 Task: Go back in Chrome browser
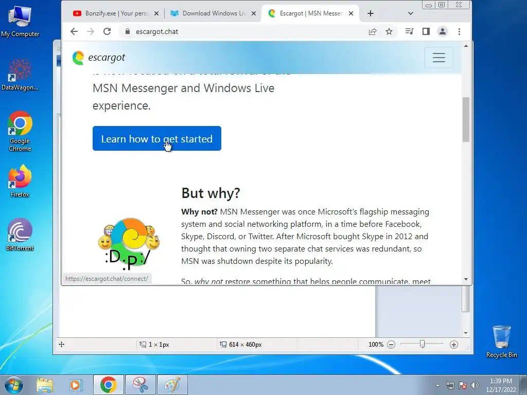pos(74,31)
